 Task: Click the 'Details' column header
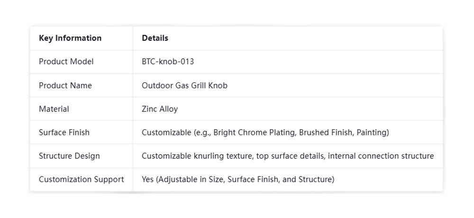[x=155, y=38]
